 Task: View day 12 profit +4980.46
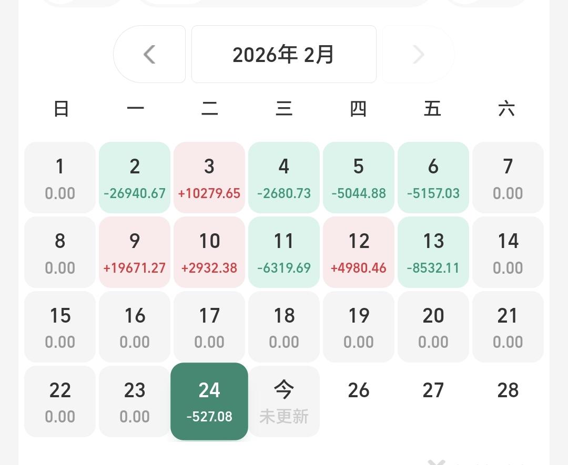pos(359,252)
